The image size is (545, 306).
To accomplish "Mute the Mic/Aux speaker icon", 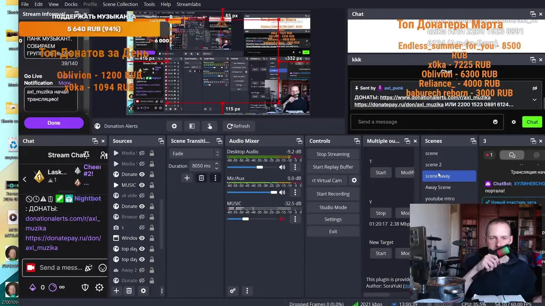I will point(282,193).
